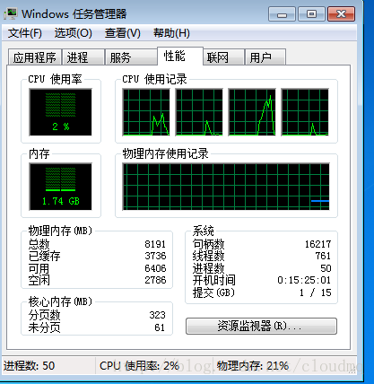Switch to the 进程 tab
This screenshot has width=374, height=384.
pos(83,57)
